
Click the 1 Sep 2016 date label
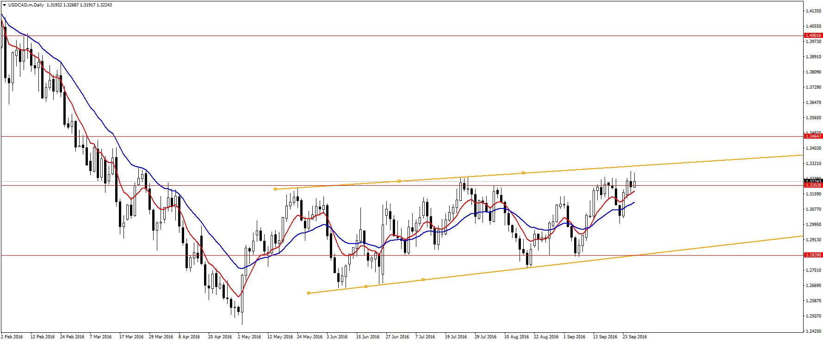575,337
